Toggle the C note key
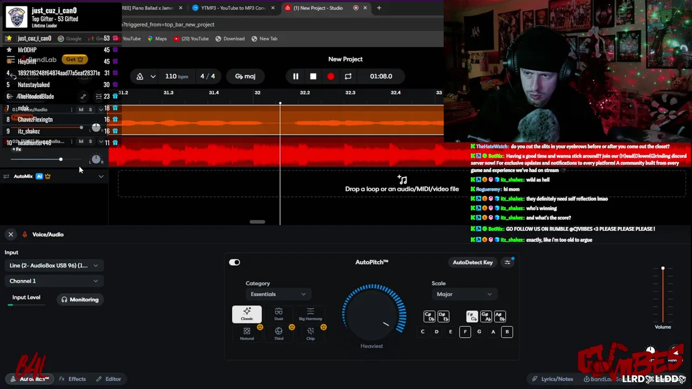This screenshot has width=692, height=389. point(423,332)
